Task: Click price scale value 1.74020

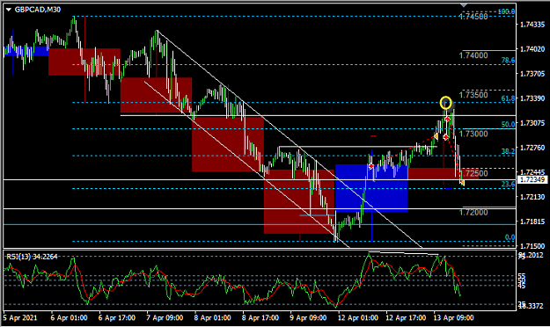Action: (532, 49)
